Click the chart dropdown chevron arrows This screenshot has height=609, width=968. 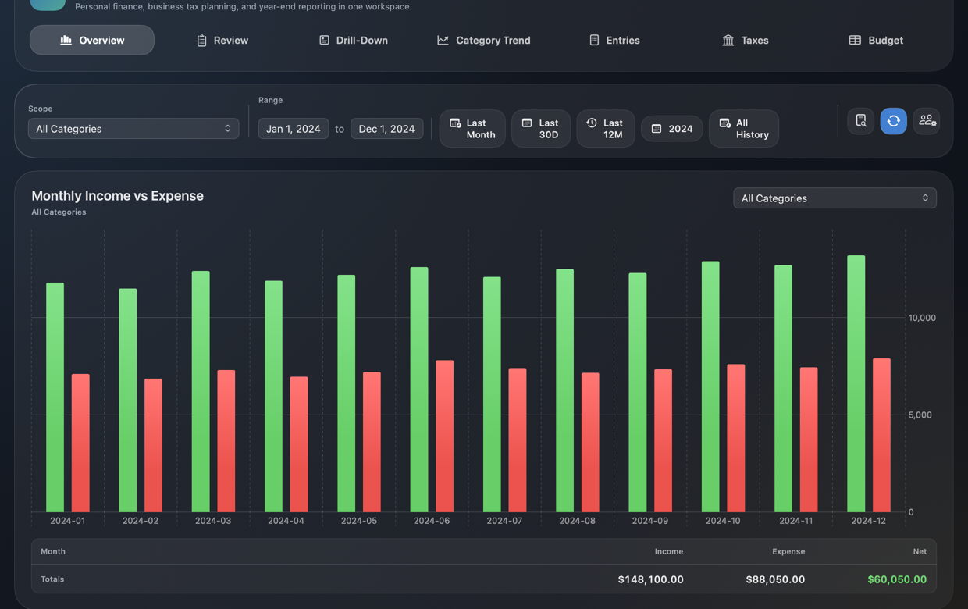point(925,198)
